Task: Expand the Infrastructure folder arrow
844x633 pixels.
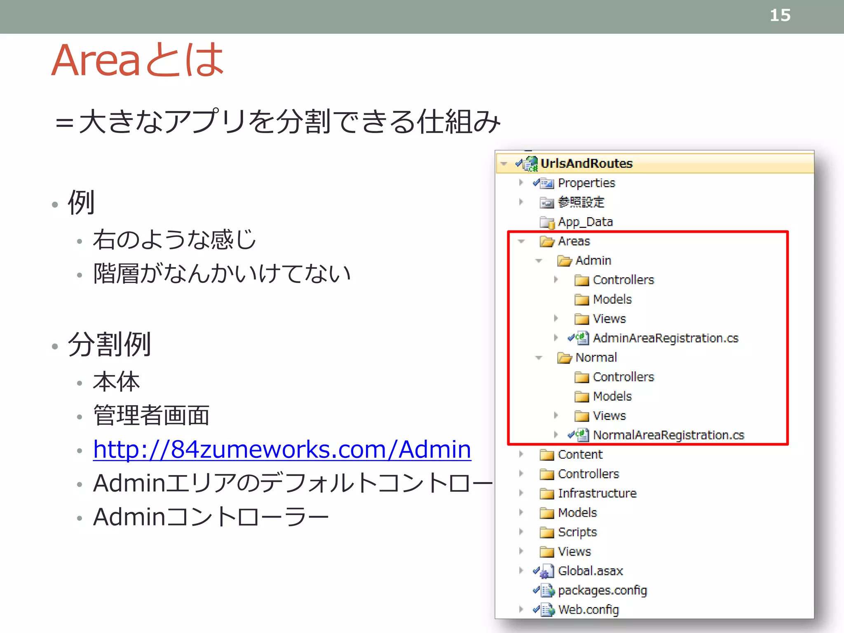Action: pyautogui.click(x=521, y=493)
